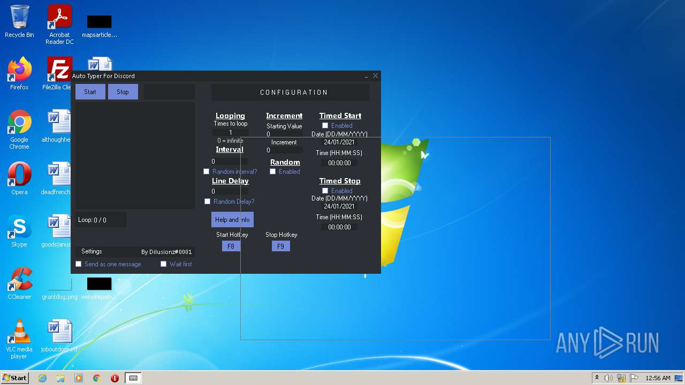This screenshot has width=685, height=385.
Task: Open the Recycle Bin desktop icon
Action: tap(19, 21)
